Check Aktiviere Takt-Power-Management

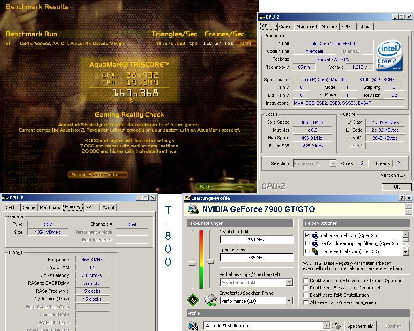[x=306, y=302]
